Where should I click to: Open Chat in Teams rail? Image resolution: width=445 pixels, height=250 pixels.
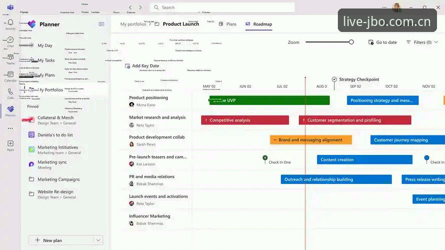11,42
